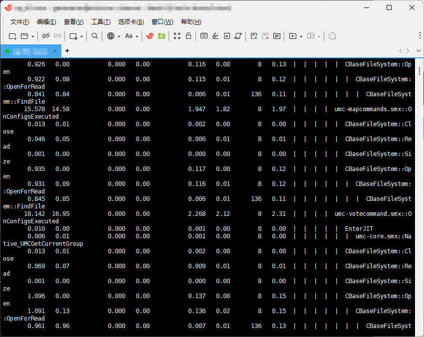
Task: Open the on-screen keyboard icon
Action: (x=204, y=36)
